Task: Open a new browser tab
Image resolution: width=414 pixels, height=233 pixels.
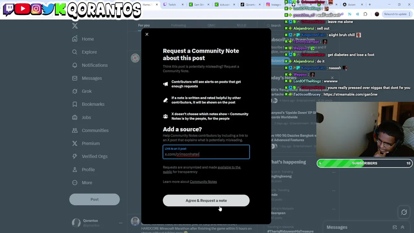Action: tap(370, 5)
